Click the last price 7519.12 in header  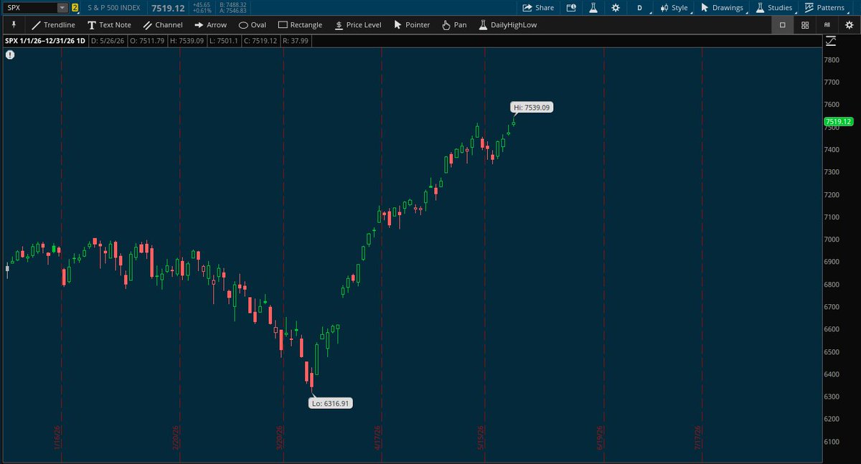pos(169,8)
